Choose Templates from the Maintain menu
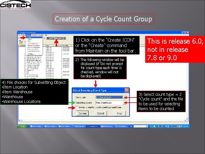Image resolution: width=205 pixels, height=154 pixels. (x=34, y=54)
